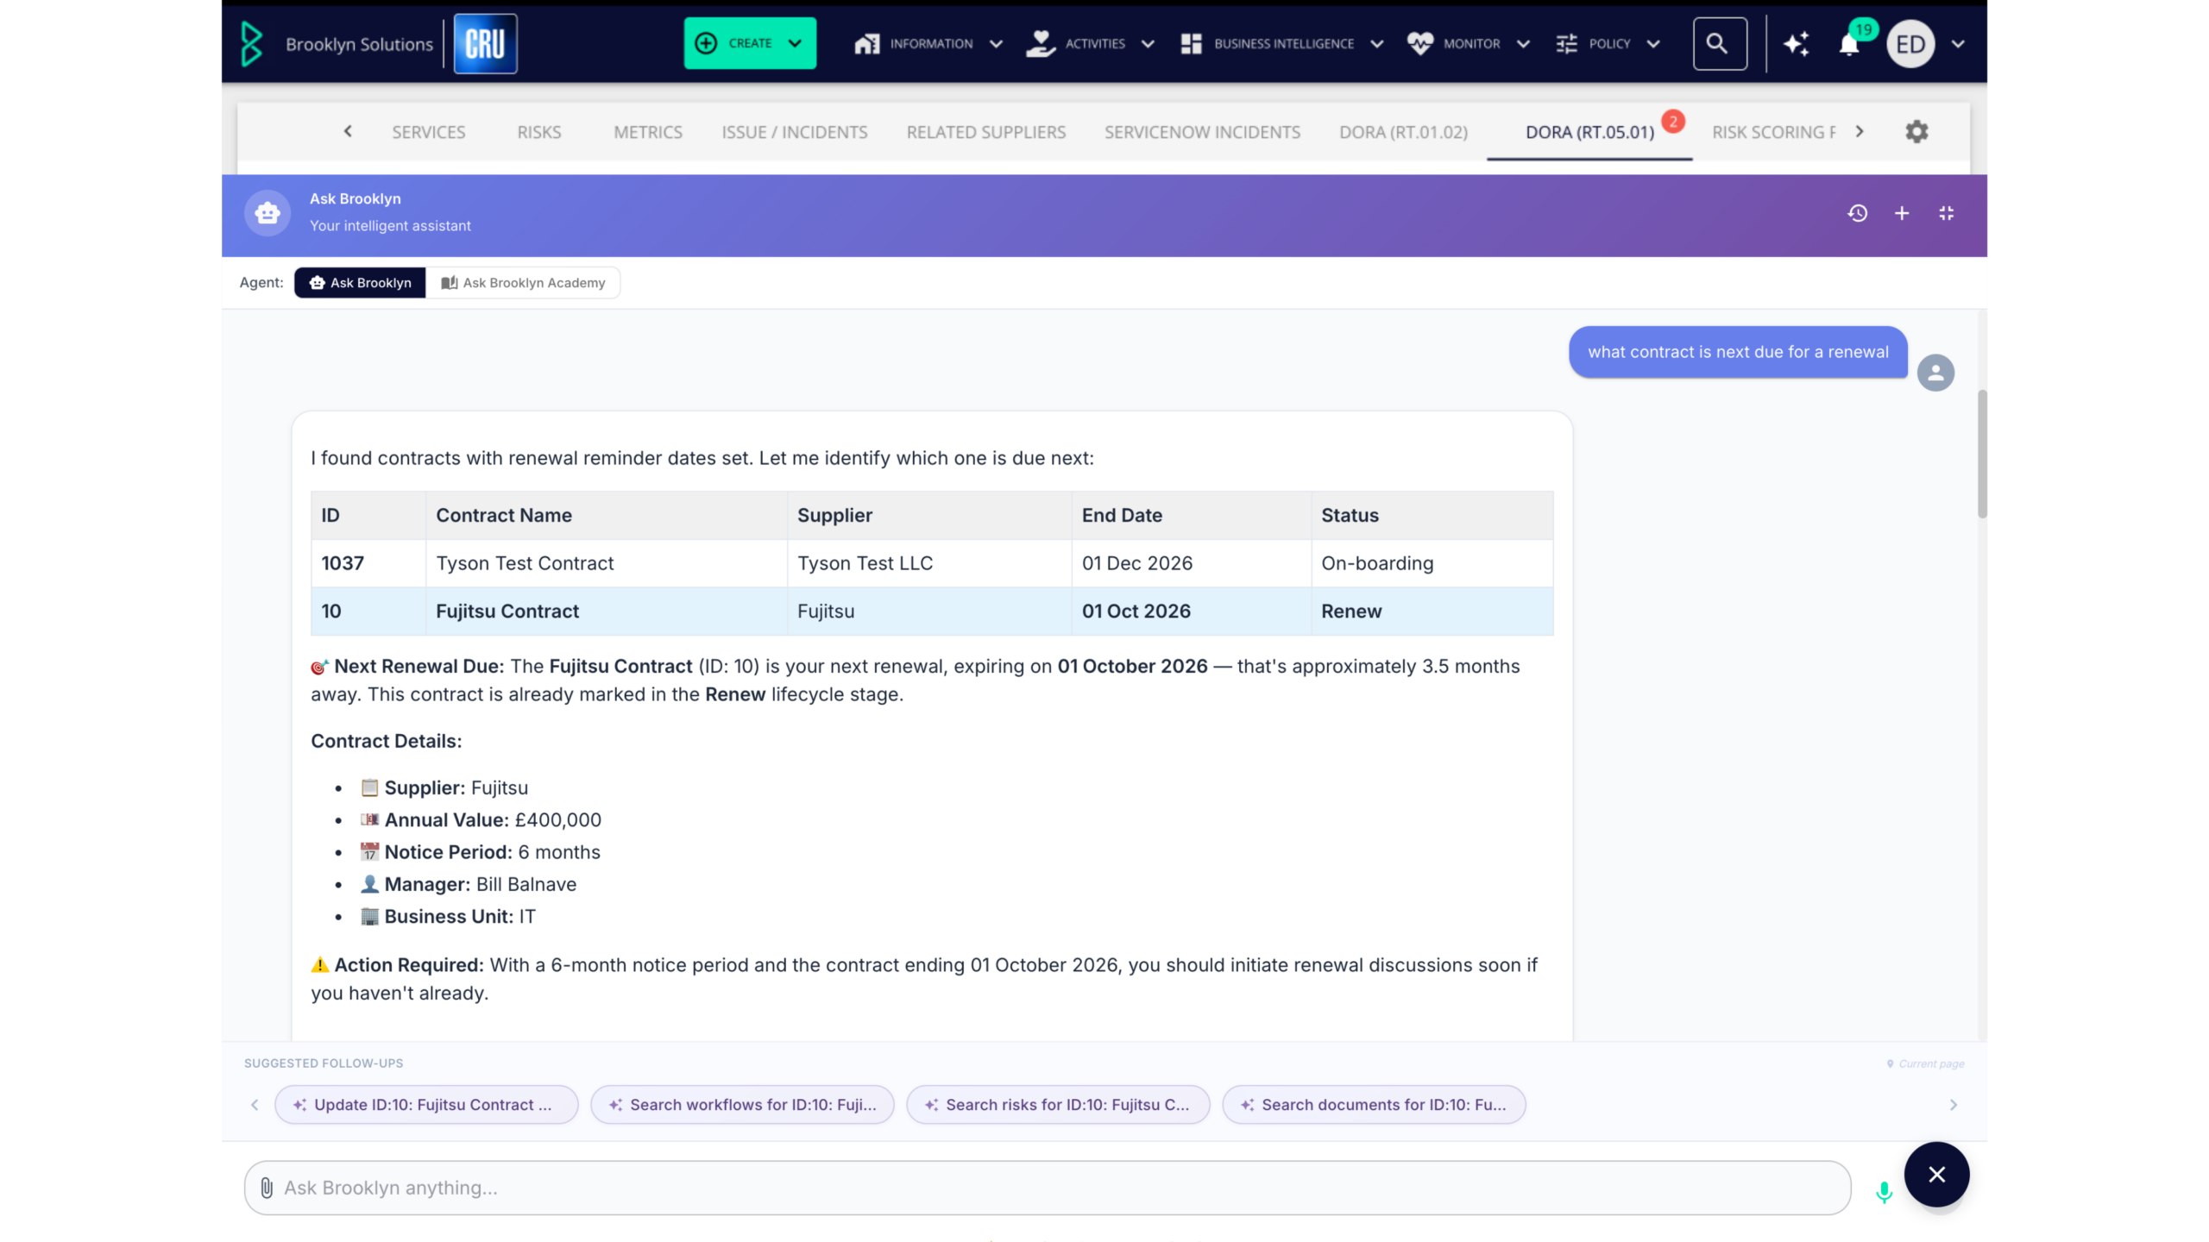Viewport: 2209px width, 1242px height.
Task: Activate the microphone voice input
Action: pyautogui.click(x=1885, y=1192)
